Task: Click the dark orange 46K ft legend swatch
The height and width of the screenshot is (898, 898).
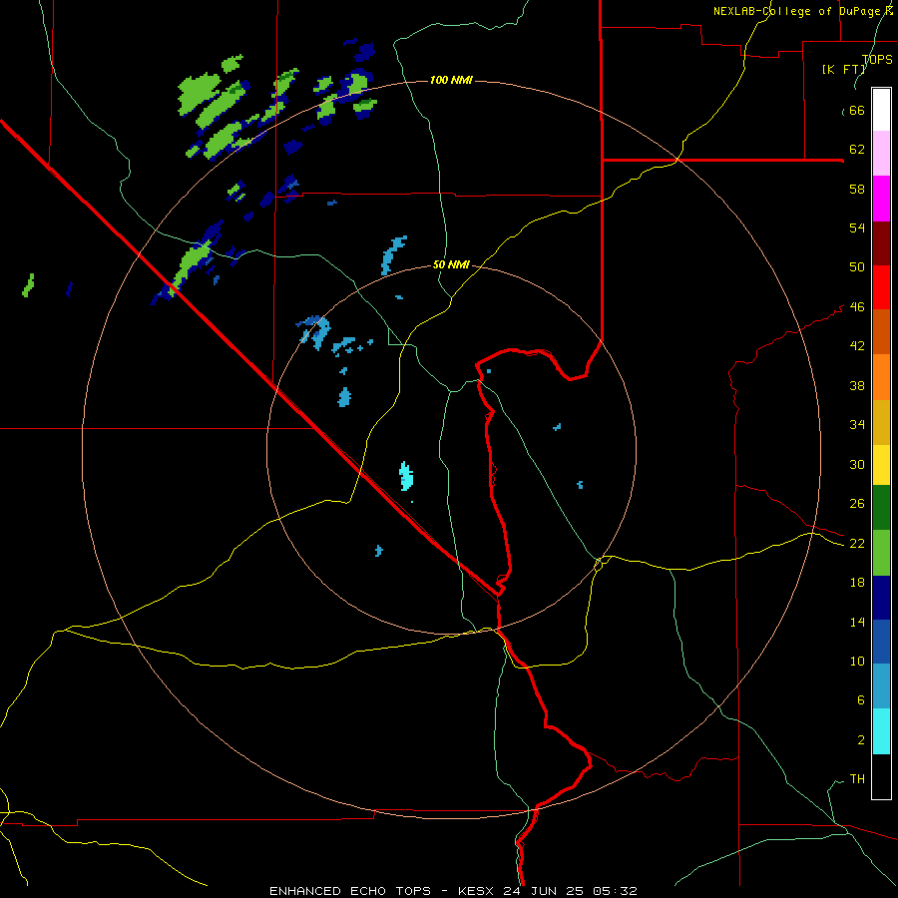Action: tap(881, 331)
